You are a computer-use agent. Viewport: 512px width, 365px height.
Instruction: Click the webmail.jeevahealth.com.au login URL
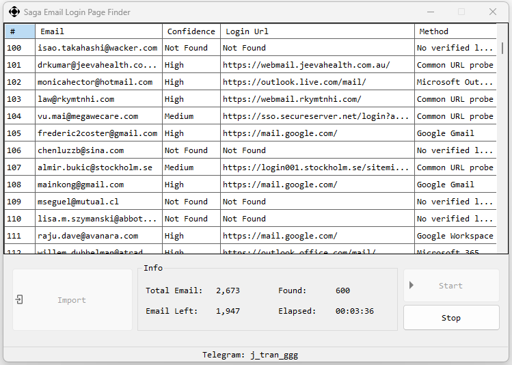317,65
